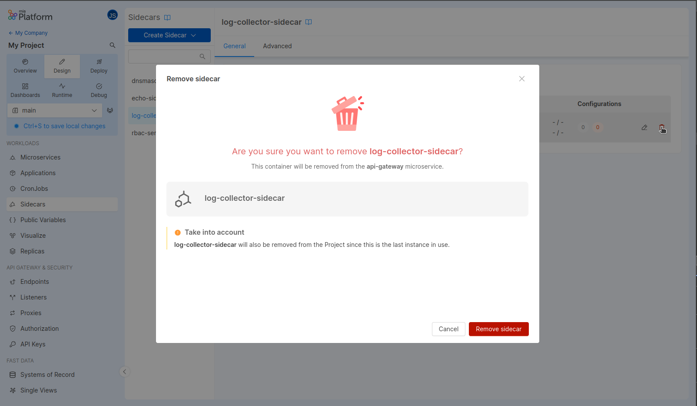Open the Debug section
The width and height of the screenshot is (697, 406).
(99, 90)
